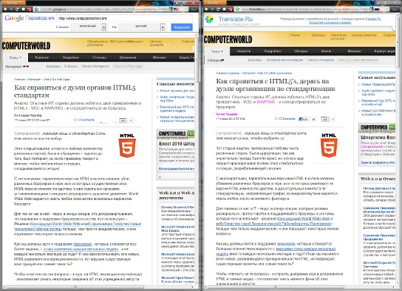402x291 pixels.
Task: Expand Темы dropdown in right Computerworld page
Action: pyautogui.click(x=217, y=52)
